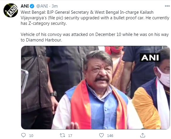Click the retweet count 17
171x139 pixels.
coord(70,135)
